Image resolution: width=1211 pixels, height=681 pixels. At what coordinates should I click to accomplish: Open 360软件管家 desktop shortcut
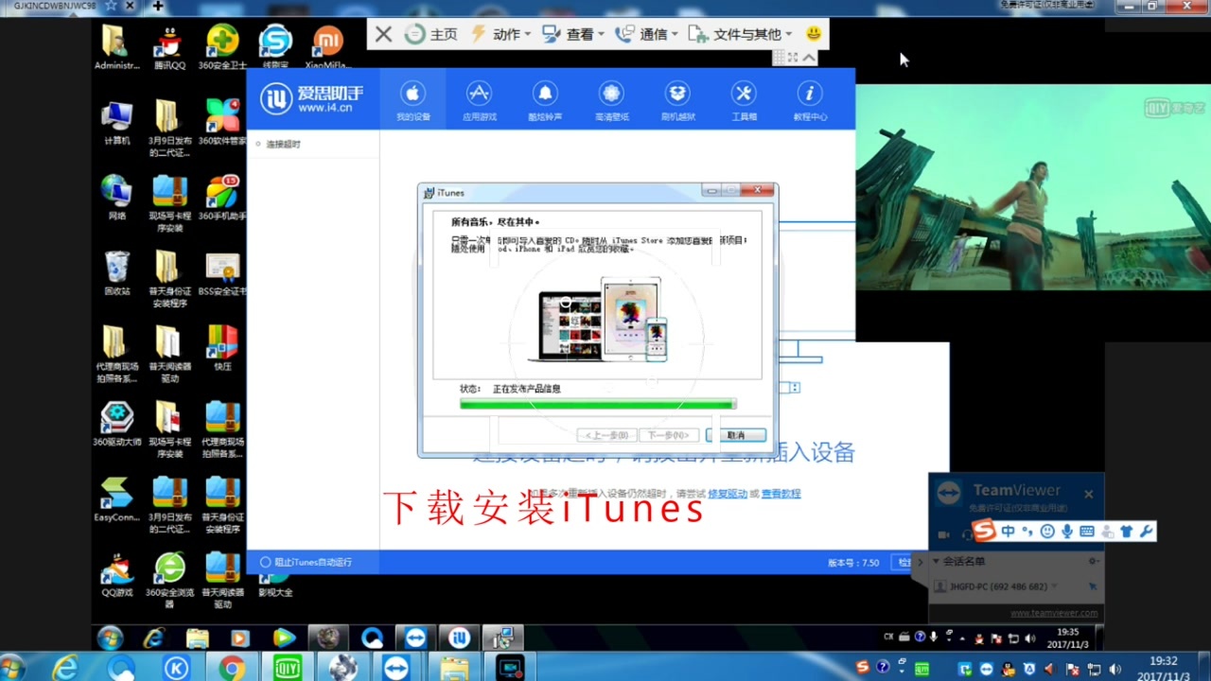pos(222,121)
